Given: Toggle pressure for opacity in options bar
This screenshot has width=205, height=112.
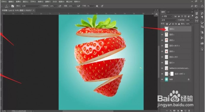Looking at the screenshot, I should (60, 6).
